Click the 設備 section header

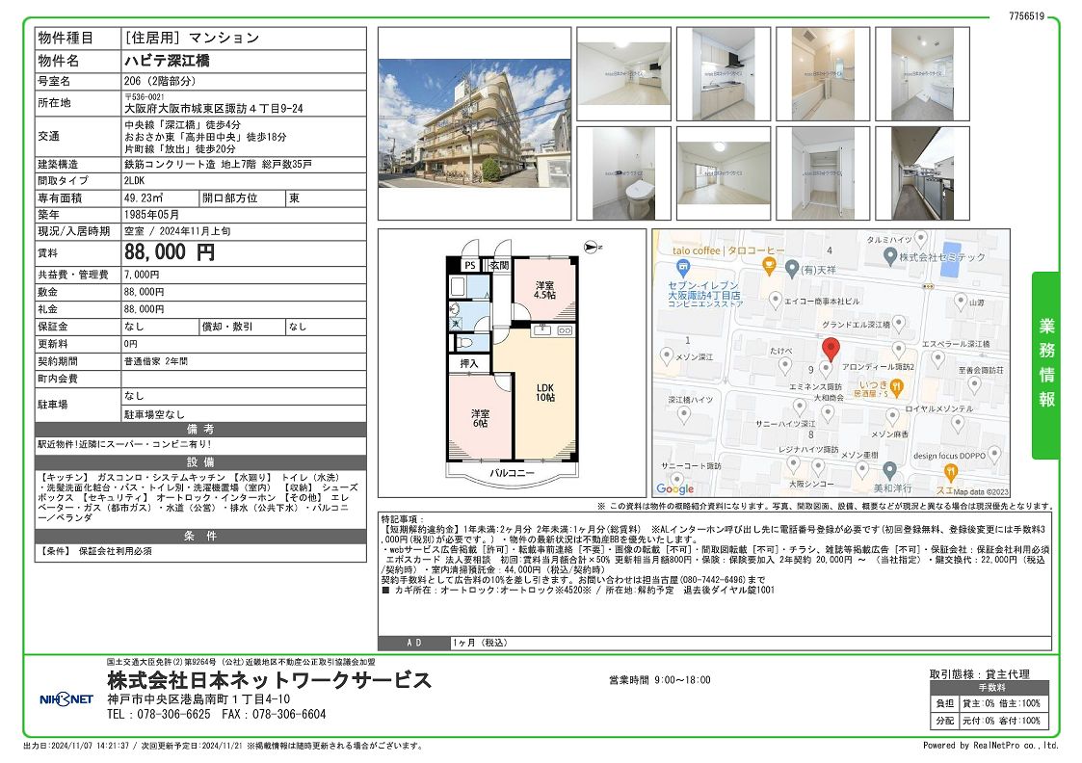click(200, 462)
